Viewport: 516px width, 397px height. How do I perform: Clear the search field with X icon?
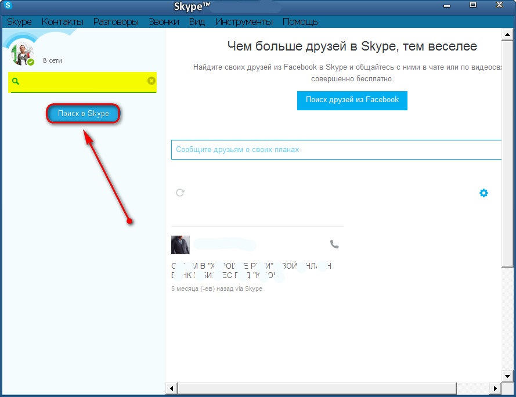pyautogui.click(x=151, y=81)
